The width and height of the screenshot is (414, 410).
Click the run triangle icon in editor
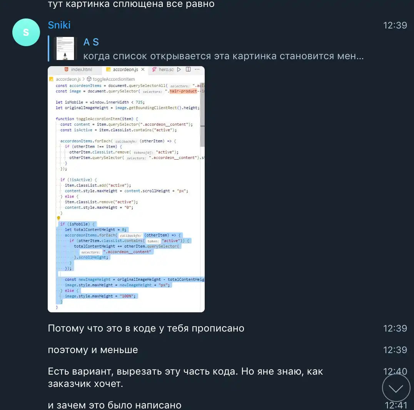tap(179, 70)
